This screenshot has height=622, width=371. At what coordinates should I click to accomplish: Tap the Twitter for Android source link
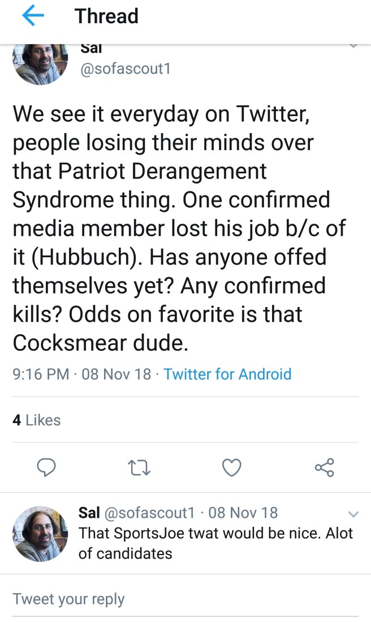(x=227, y=374)
